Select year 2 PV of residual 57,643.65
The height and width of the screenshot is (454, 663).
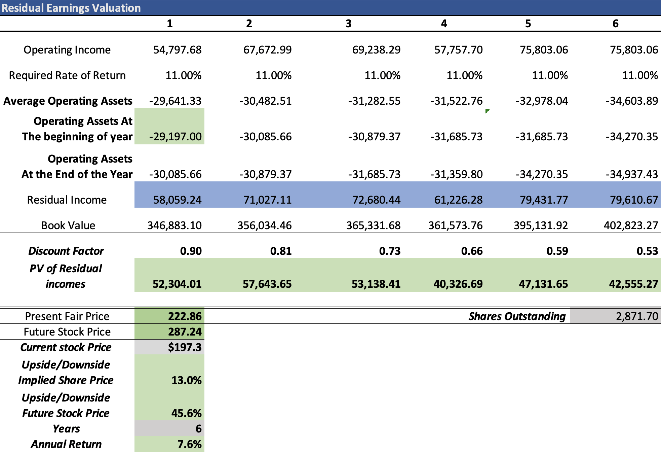tap(267, 284)
